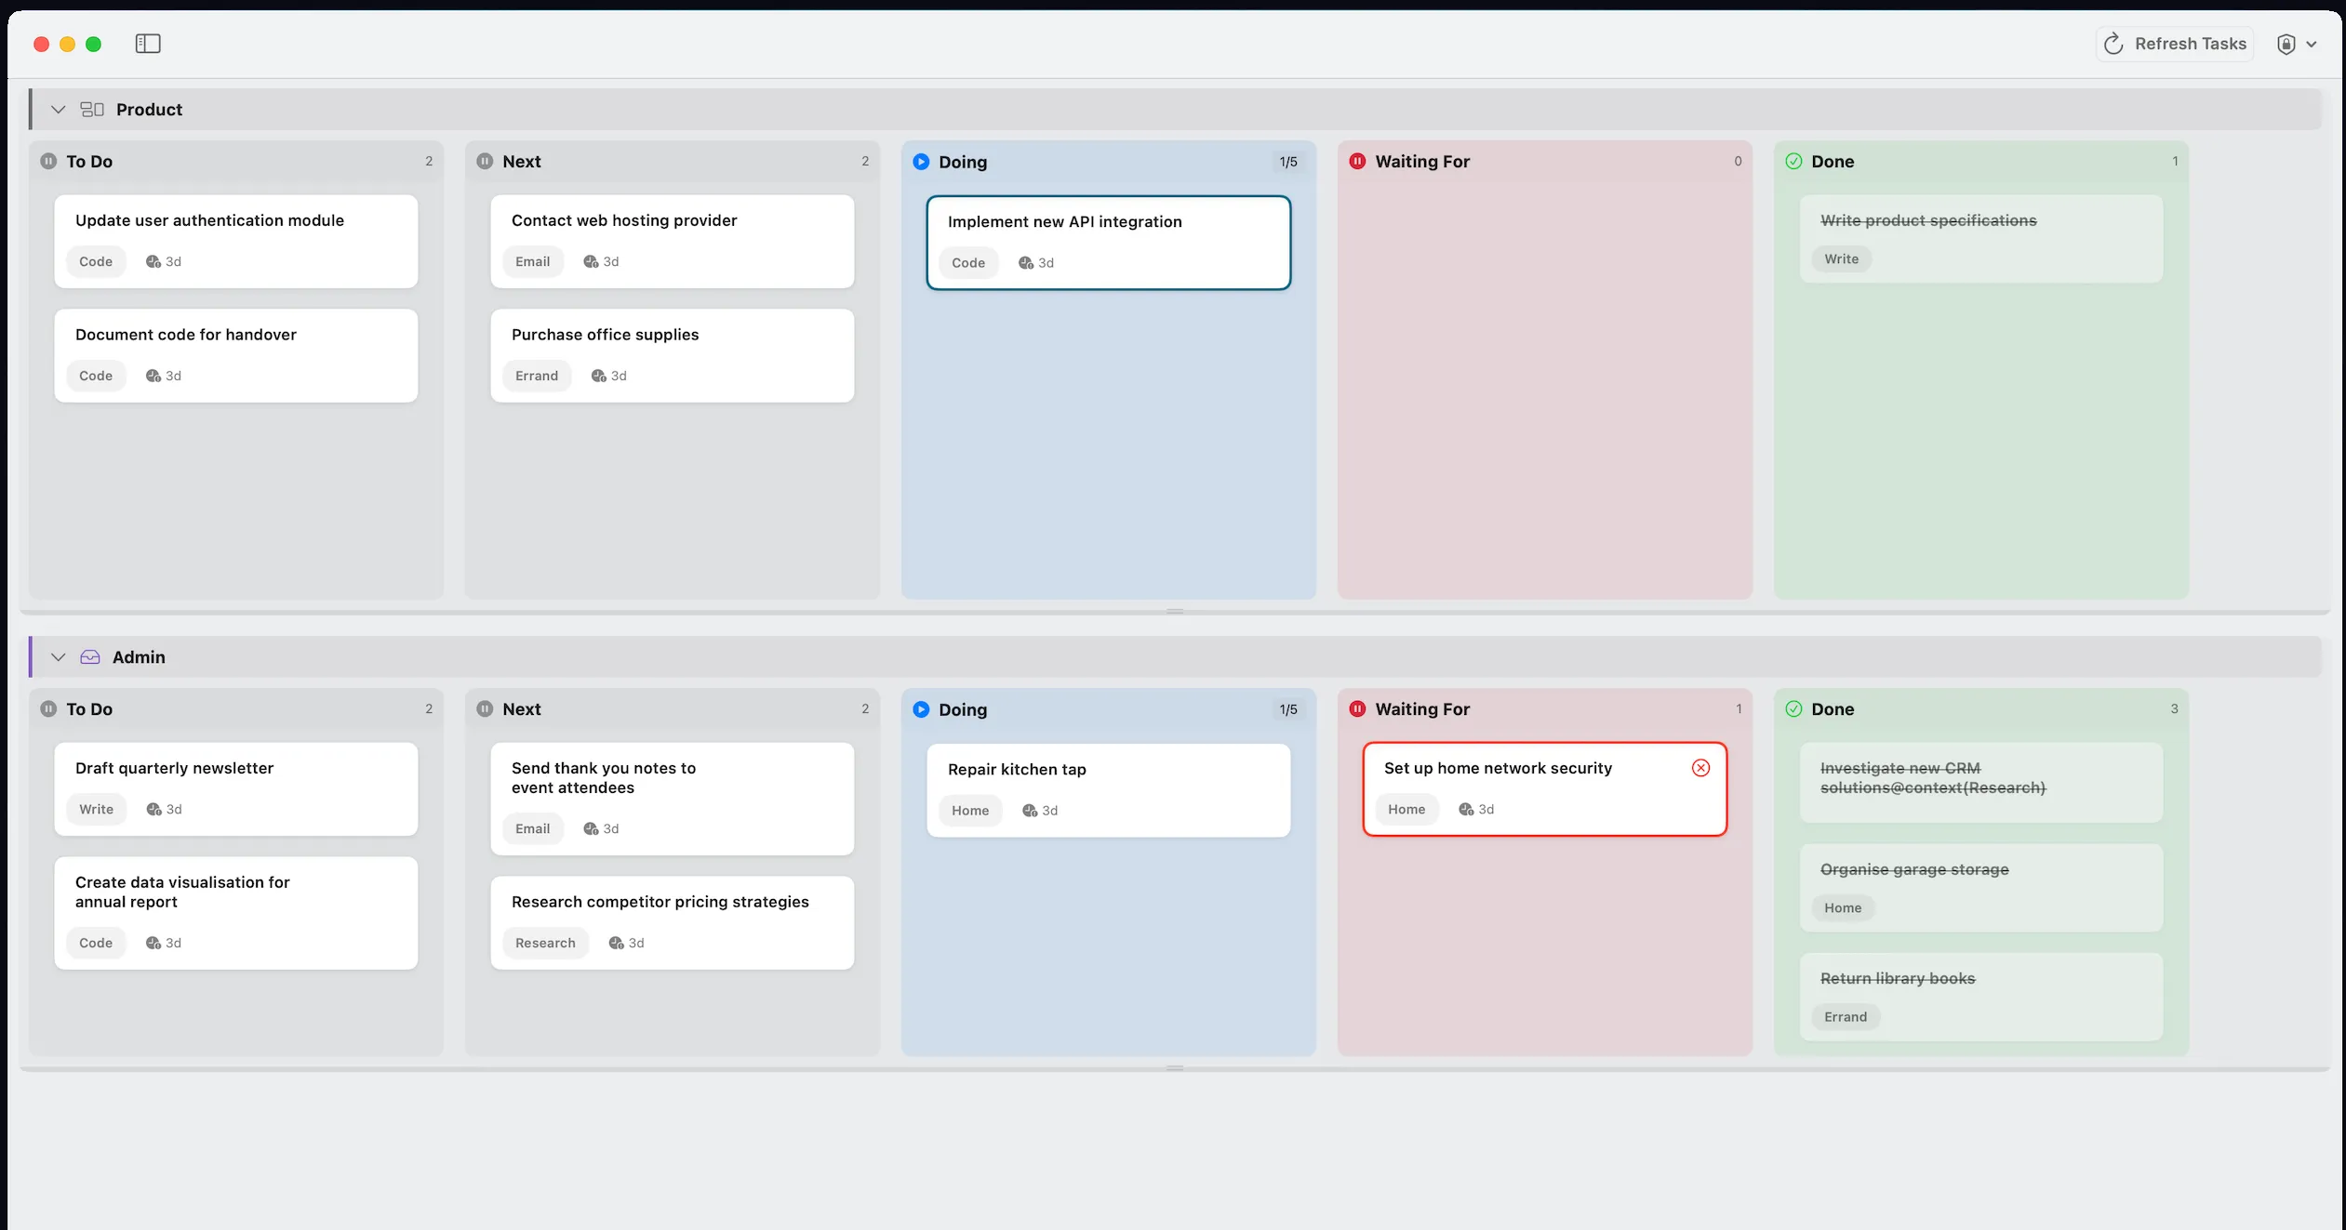The height and width of the screenshot is (1230, 2346).
Task: Click the Product board layout icon
Action: coord(92,109)
